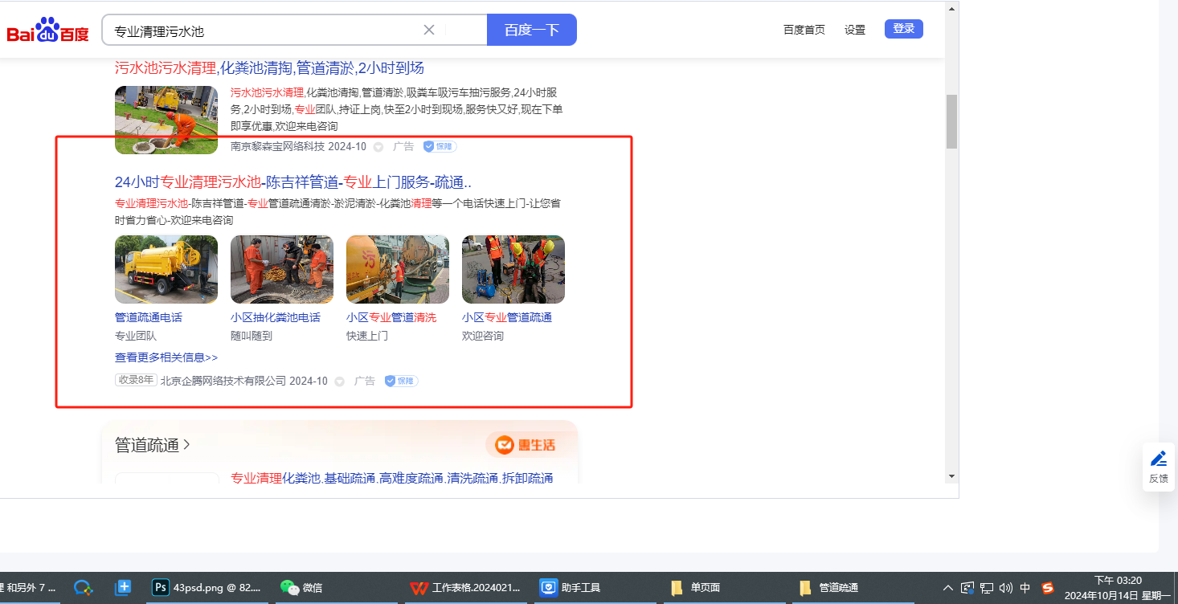1178x604 pixels.
Task: Click 查看更多相关信息>> link
Action: coord(166,357)
